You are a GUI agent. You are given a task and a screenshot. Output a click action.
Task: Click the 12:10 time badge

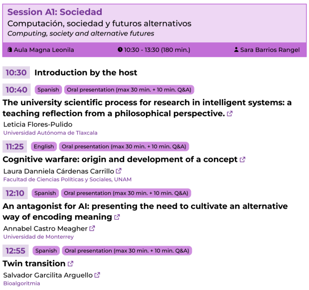click(x=16, y=193)
